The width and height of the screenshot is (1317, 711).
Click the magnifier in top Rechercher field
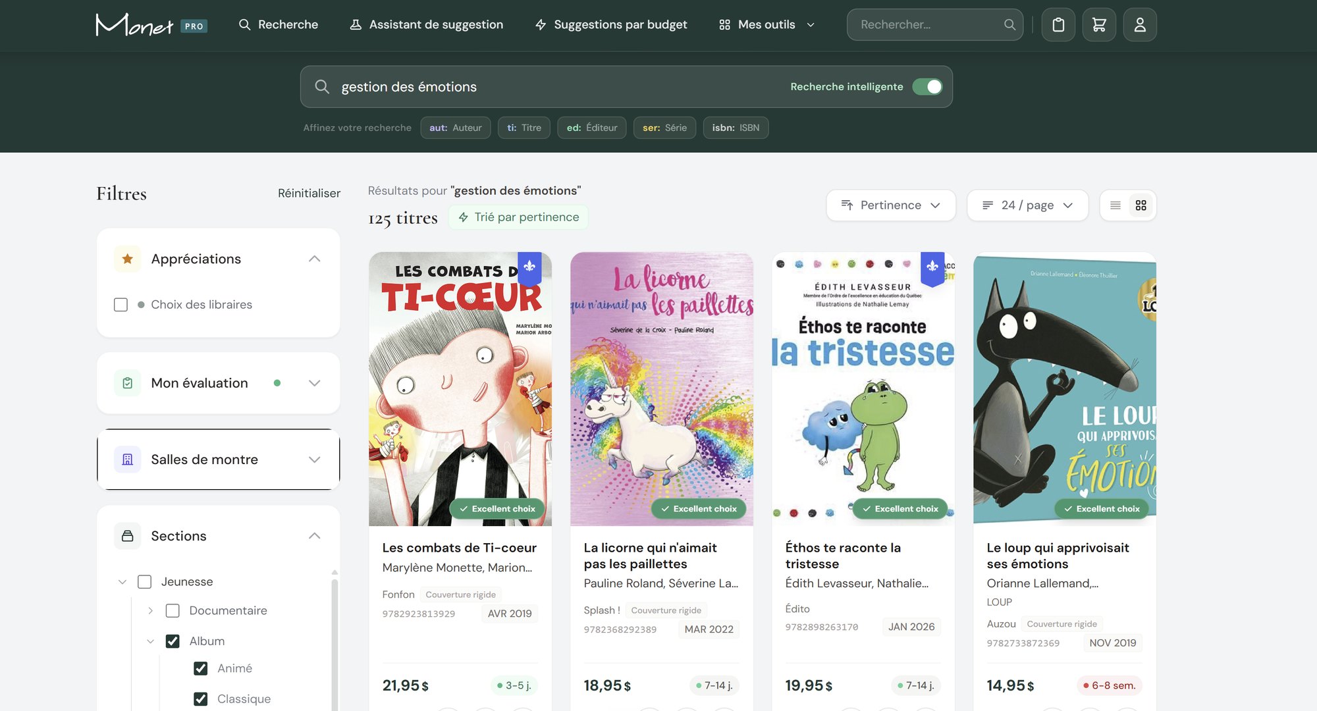coord(1009,24)
